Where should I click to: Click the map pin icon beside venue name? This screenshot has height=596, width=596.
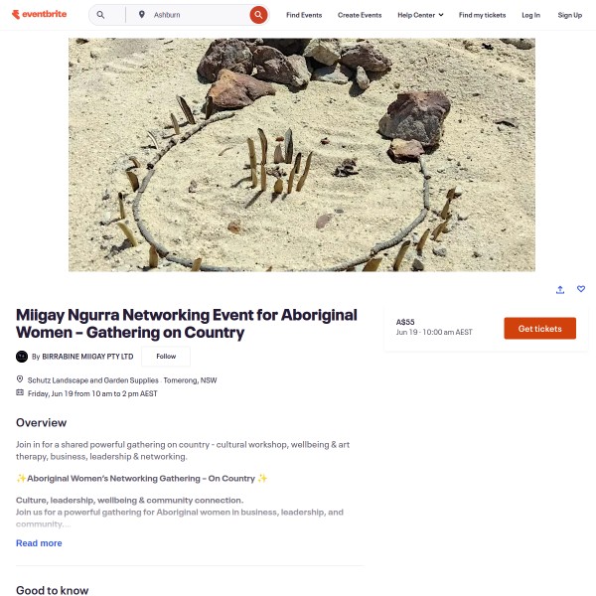[x=20, y=379]
